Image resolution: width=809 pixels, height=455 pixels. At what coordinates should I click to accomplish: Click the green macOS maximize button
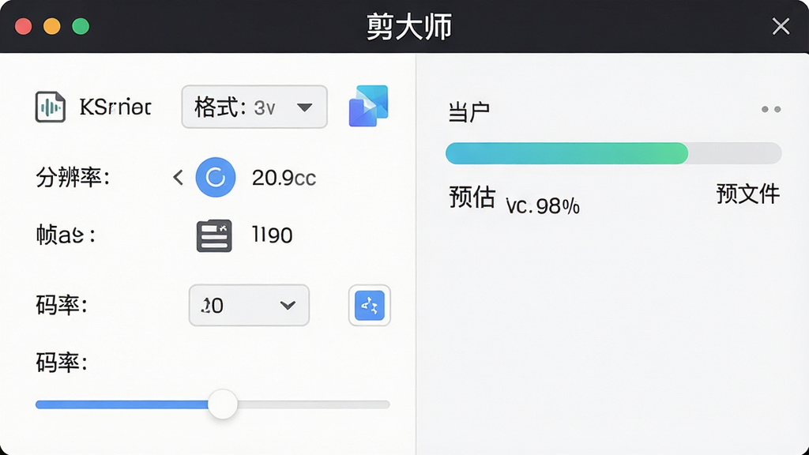point(81,26)
